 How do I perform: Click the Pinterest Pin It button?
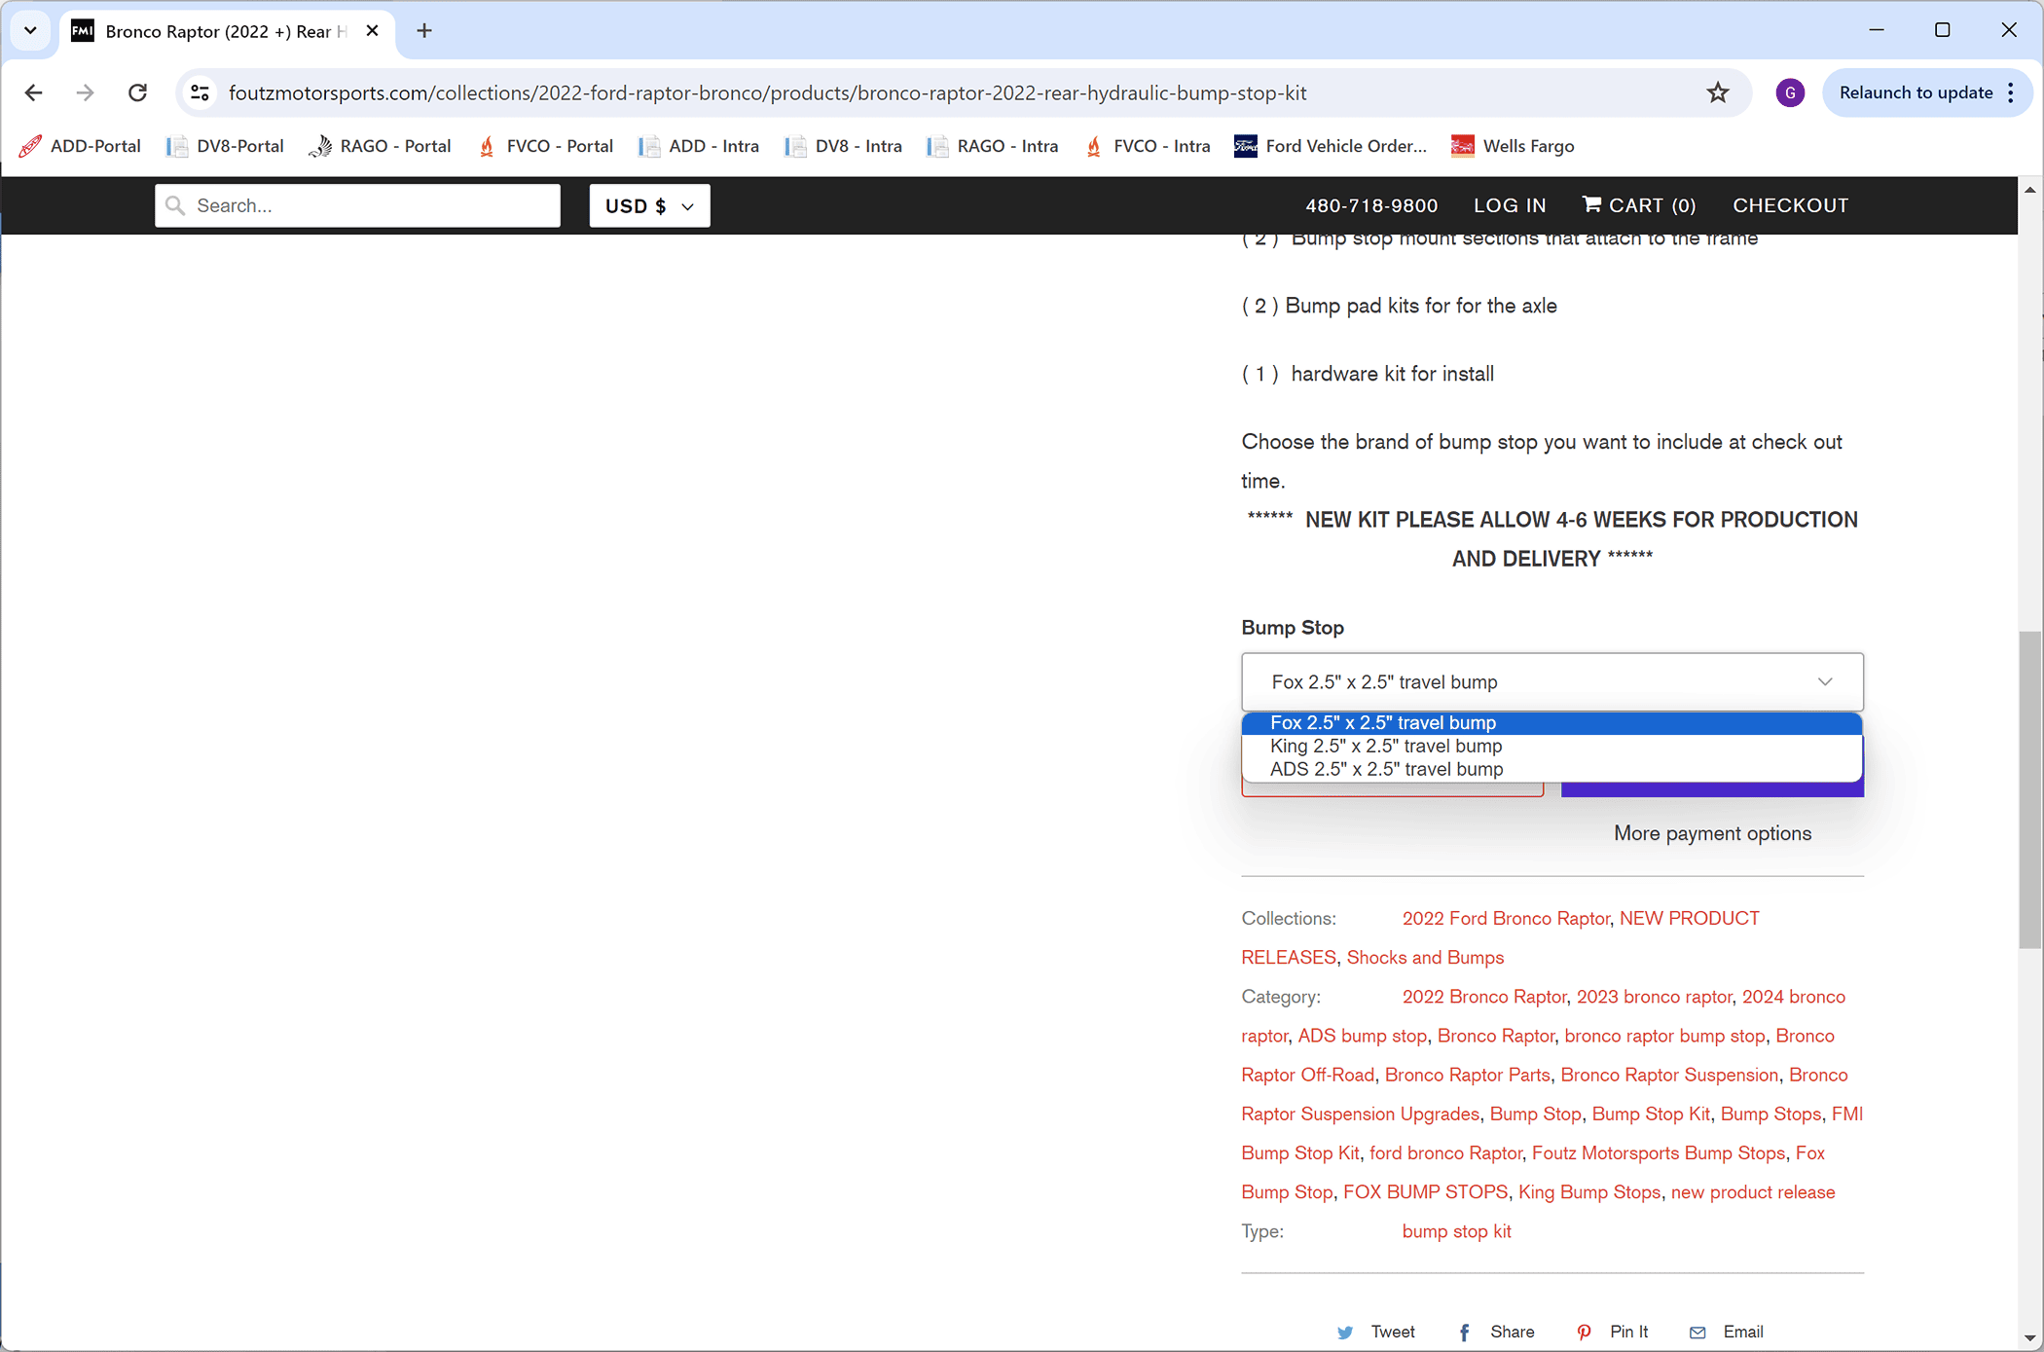point(1612,1332)
